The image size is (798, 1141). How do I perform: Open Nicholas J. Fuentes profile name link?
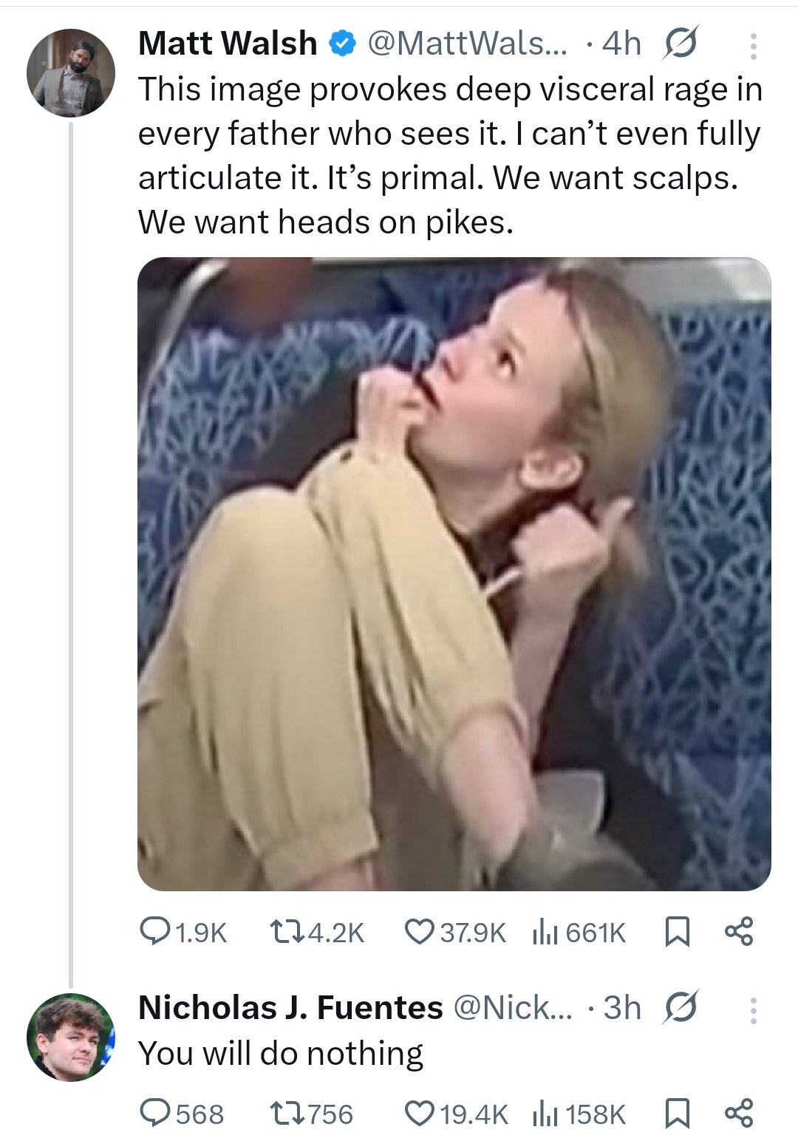[290, 1007]
